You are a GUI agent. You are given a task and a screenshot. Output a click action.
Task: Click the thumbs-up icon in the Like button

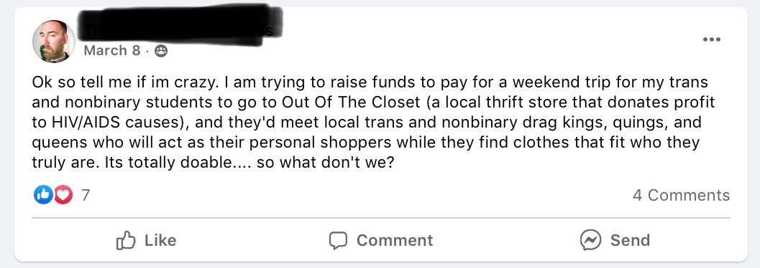[x=126, y=240]
